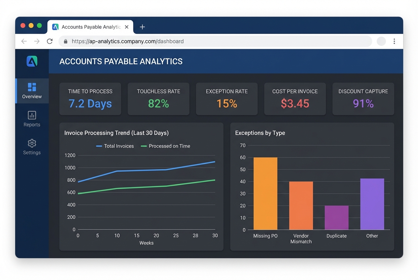Click the browser back arrow
Screen dimensions: 418x280
click(x=23, y=41)
